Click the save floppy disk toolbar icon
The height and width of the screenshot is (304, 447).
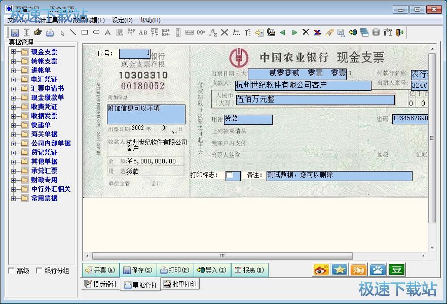click(15, 32)
